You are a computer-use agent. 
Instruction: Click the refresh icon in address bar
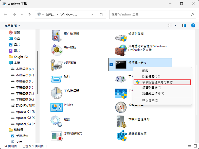click(101, 15)
